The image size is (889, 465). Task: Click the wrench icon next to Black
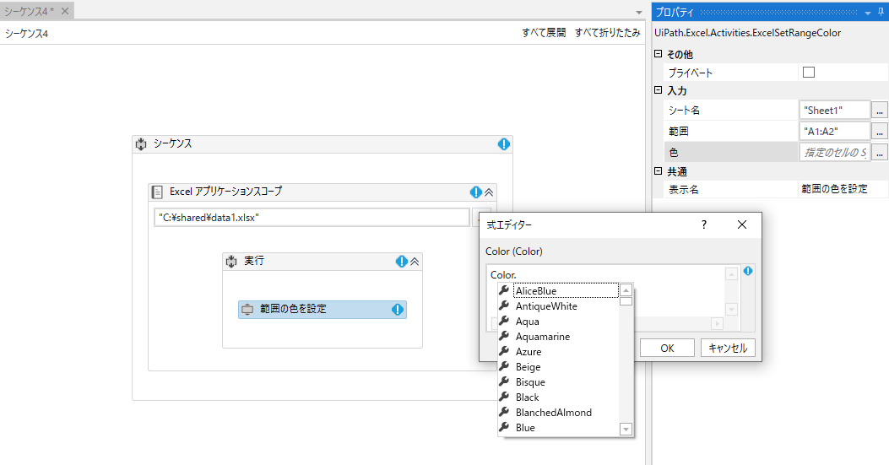[504, 397]
